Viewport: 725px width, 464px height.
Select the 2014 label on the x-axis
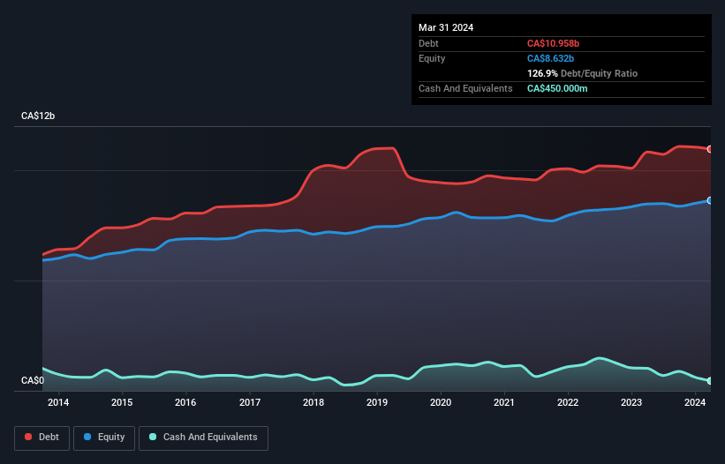pos(58,402)
